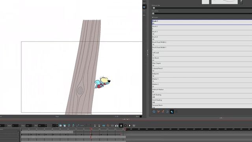Select the Brush 3 preset

click(202, 33)
